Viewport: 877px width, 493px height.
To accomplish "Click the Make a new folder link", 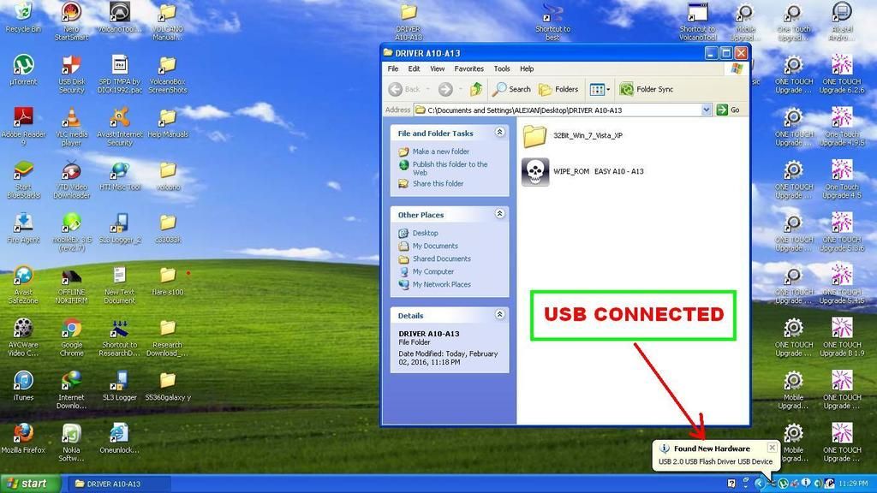I will pos(440,151).
